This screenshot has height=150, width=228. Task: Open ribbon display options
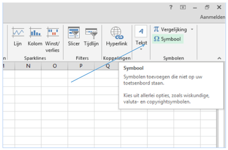click(x=183, y=7)
